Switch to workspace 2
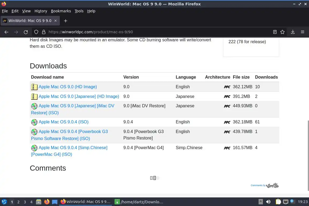309x206 pixels. pyautogui.click(x=18, y=202)
